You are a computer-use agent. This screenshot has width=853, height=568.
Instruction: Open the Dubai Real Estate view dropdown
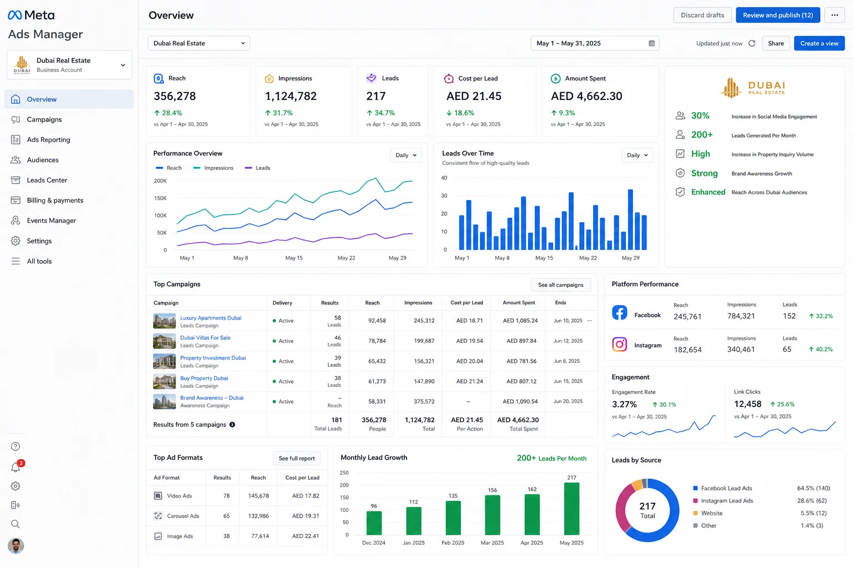pyautogui.click(x=199, y=43)
